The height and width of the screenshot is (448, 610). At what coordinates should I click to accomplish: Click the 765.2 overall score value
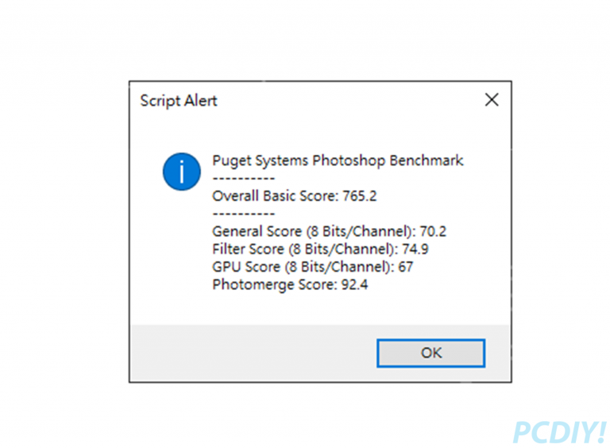[x=360, y=195]
